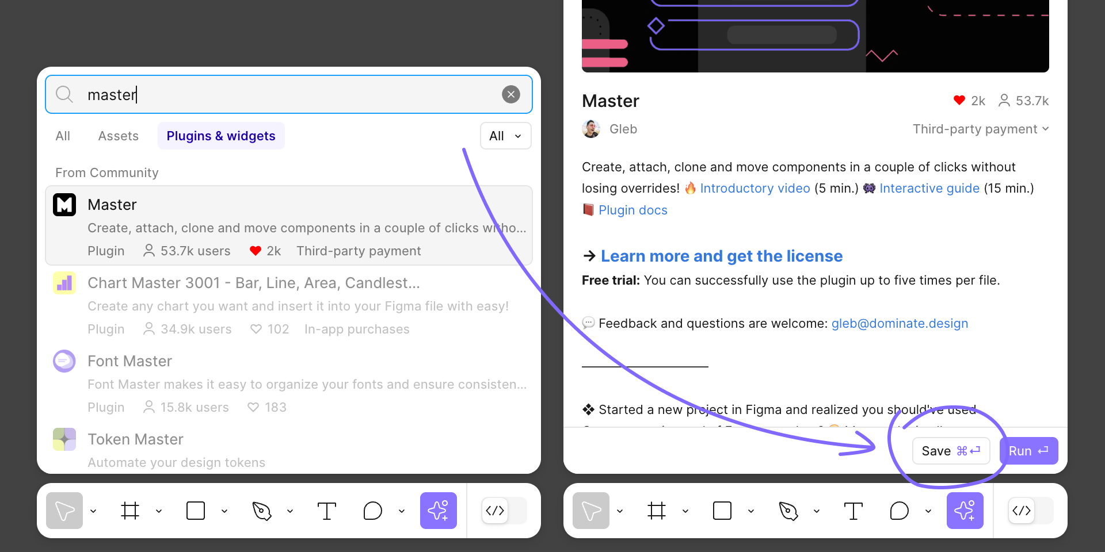
Task: Select the Move tool in left toolbar
Action: pyautogui.click(x=64, y=511)
